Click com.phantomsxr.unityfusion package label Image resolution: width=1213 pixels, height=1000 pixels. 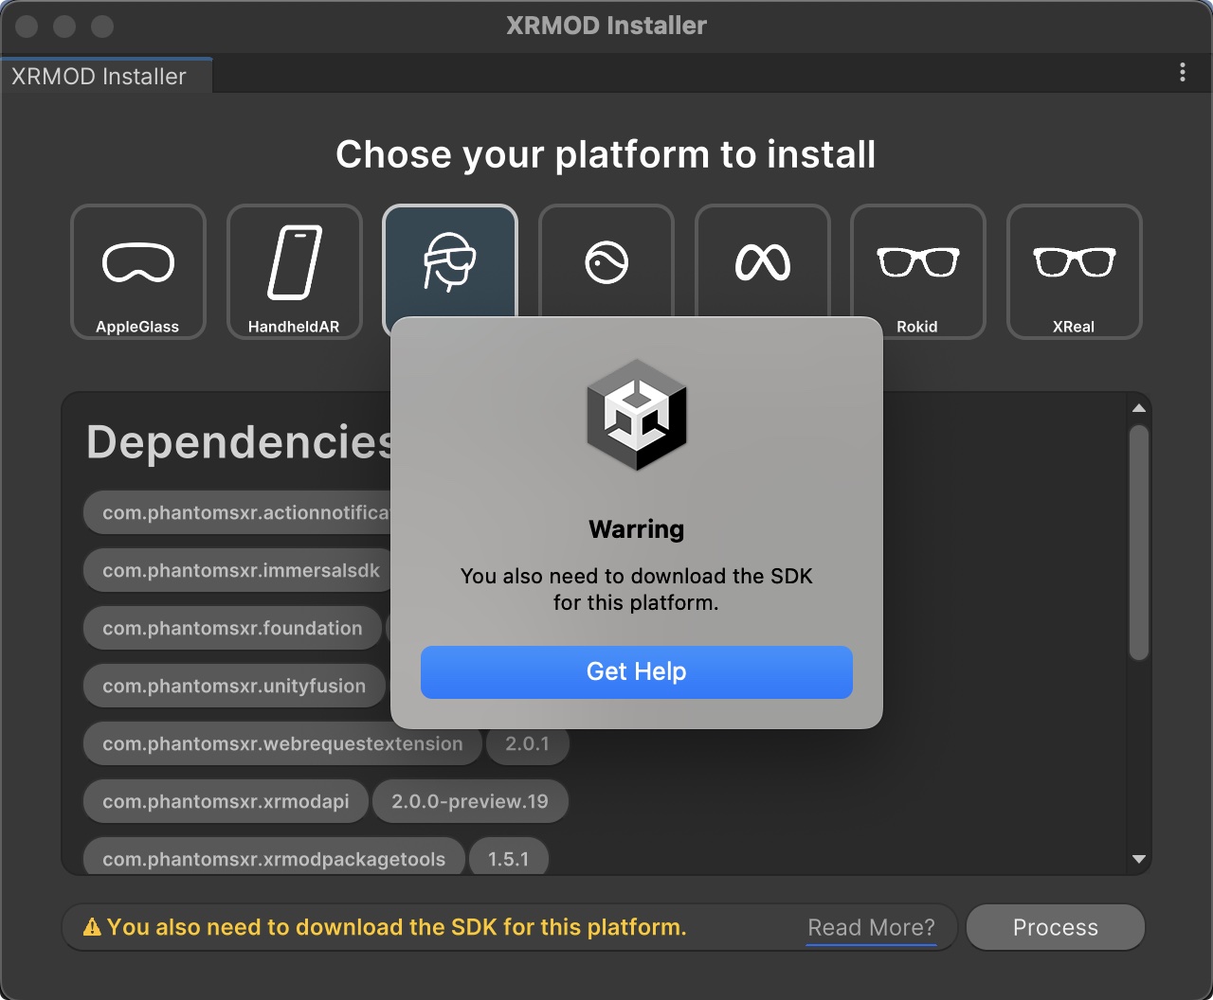tap(234, 687)
